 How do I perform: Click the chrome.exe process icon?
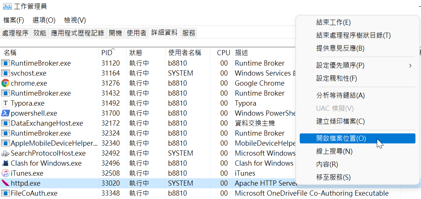[x=5, y=83]
